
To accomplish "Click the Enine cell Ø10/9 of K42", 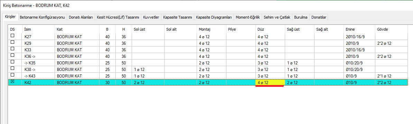I will click(x=359, y=82).
